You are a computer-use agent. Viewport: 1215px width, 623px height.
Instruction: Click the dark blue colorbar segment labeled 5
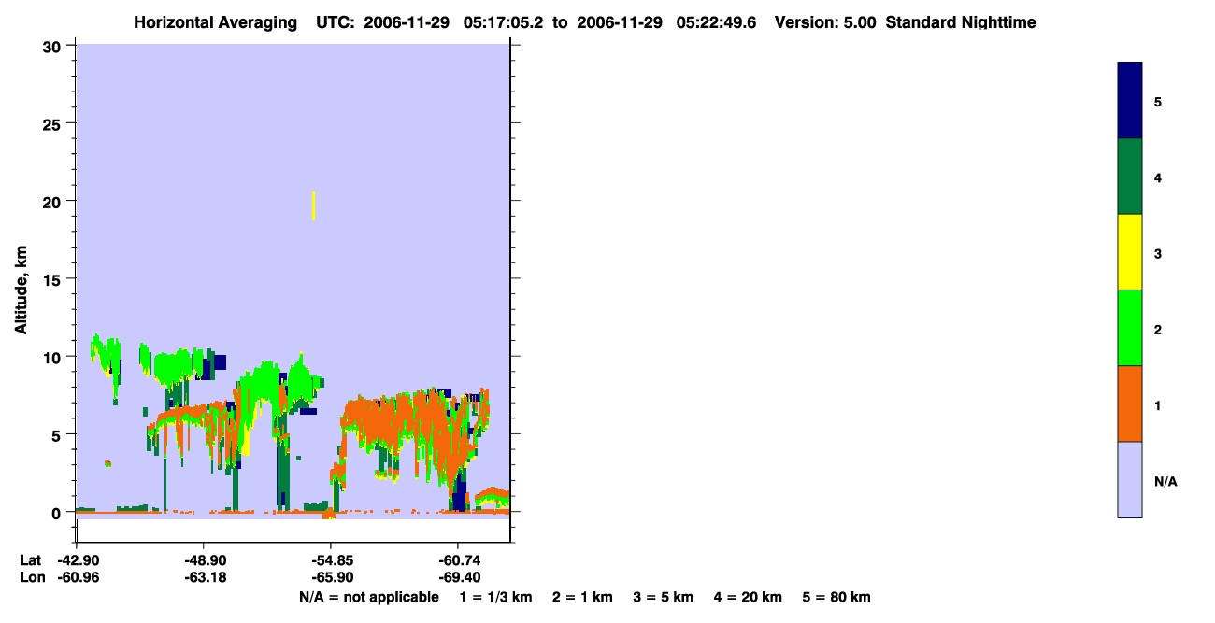[x=1129, y=101]
